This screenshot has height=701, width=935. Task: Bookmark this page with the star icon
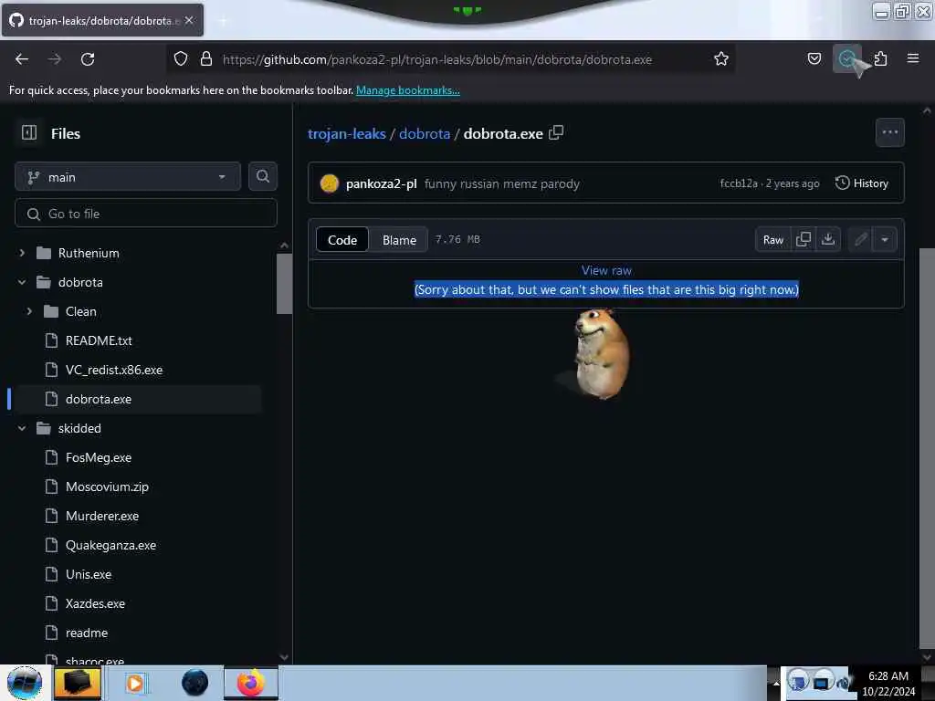tap(721, 58)
